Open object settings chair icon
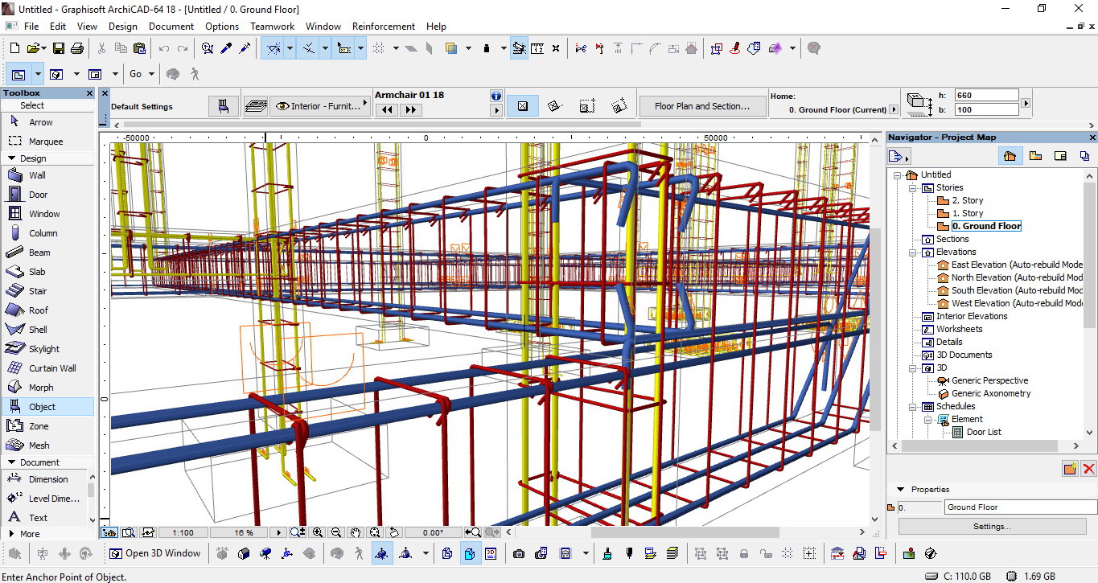Screen dimensions: 1098x583 pyautogui.click(x=224, y=106)
